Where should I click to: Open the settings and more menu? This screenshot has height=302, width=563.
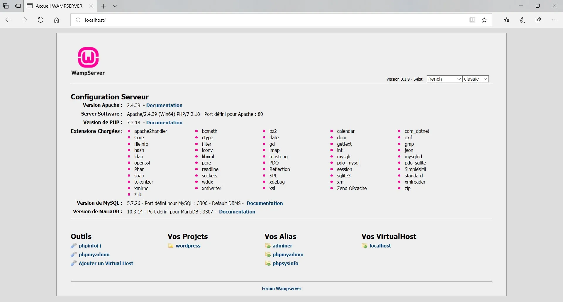point(554,20)
